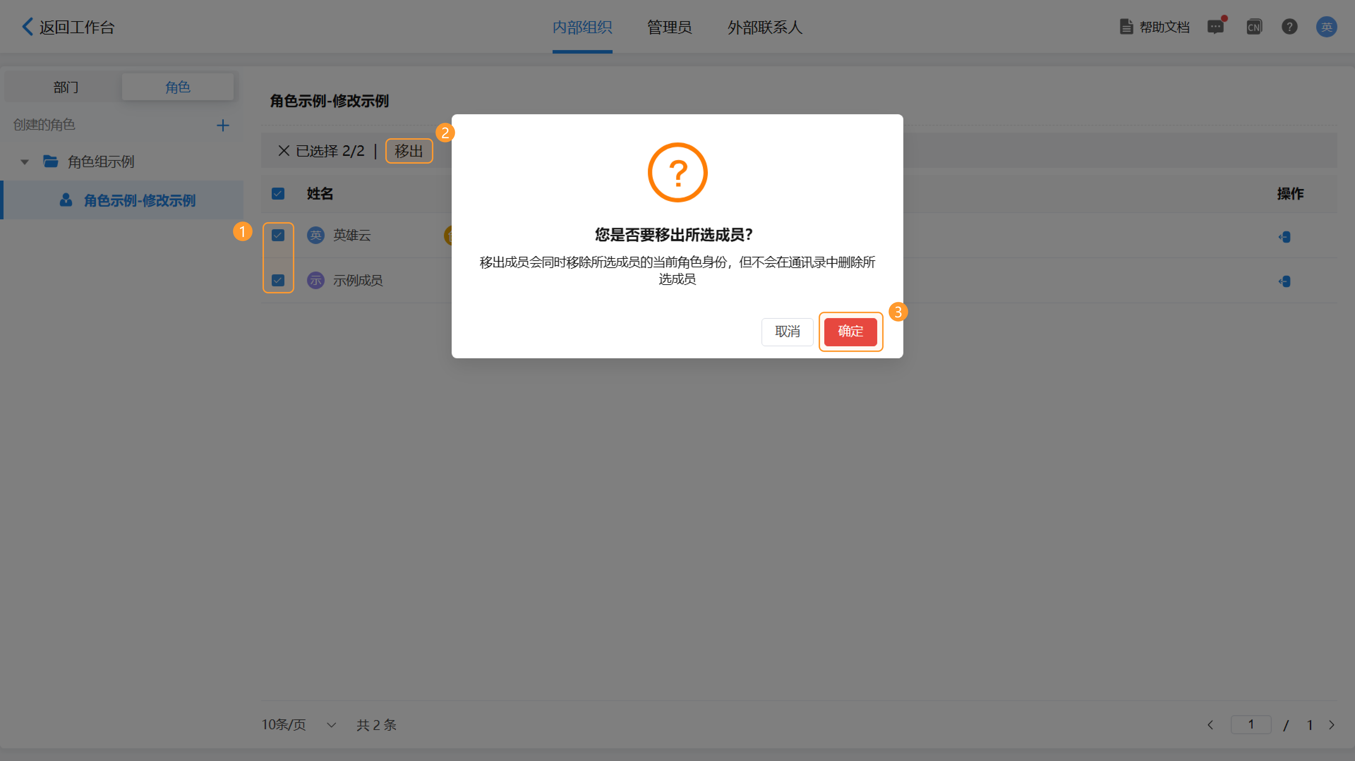Open the 10条/页 page size dropdown
This screenshot has height=761, width=1355.
(299, 725)
